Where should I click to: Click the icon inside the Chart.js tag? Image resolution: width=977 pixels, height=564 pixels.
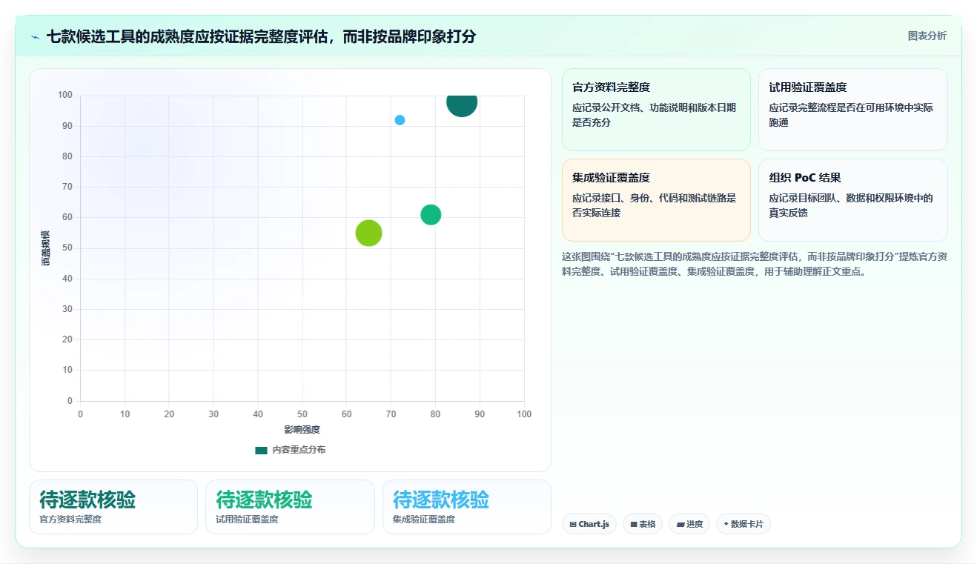pyautogui.click(x=573, y=524)
